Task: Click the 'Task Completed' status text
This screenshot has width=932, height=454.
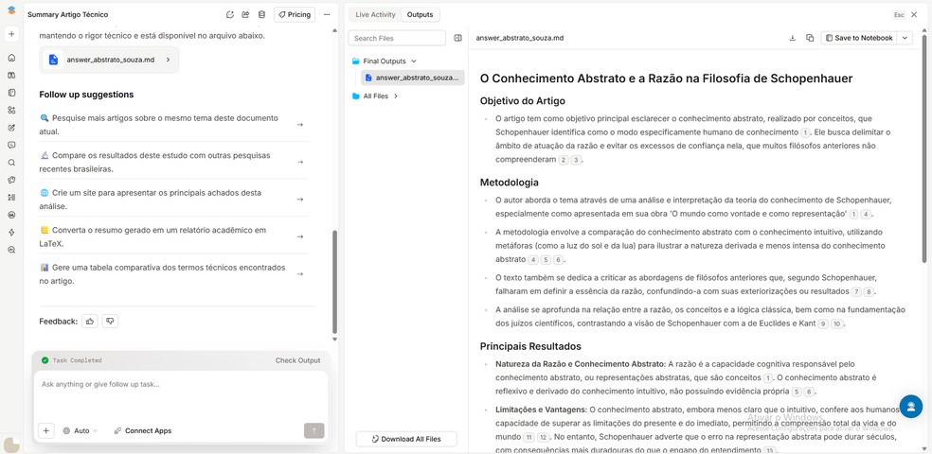Action: tap(78, 360)
